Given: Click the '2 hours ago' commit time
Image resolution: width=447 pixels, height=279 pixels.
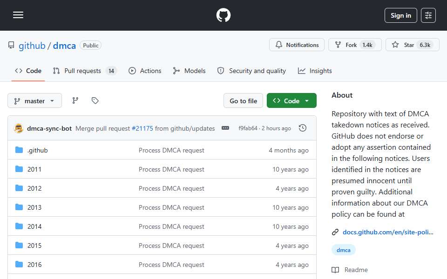Looking at the screenshot, I should pos(276,128).
